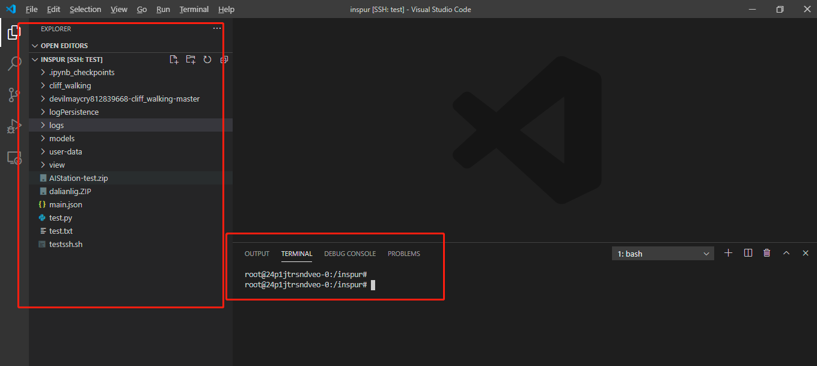Split the terminal pane
The height and width of the screenshot is (366, 817).
748,253
